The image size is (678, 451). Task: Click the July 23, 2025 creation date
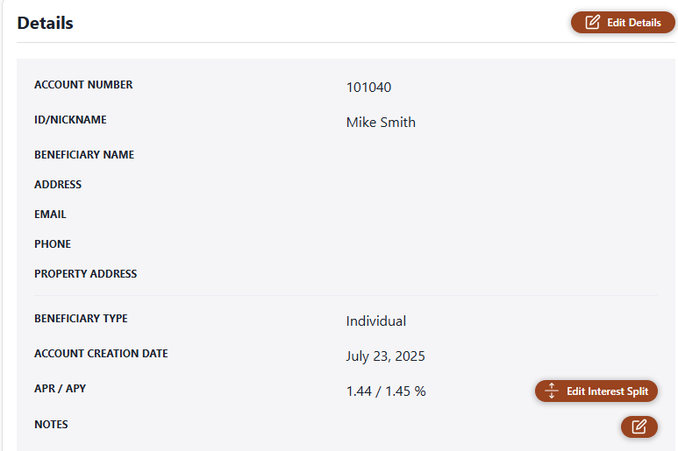pos(385,356)
